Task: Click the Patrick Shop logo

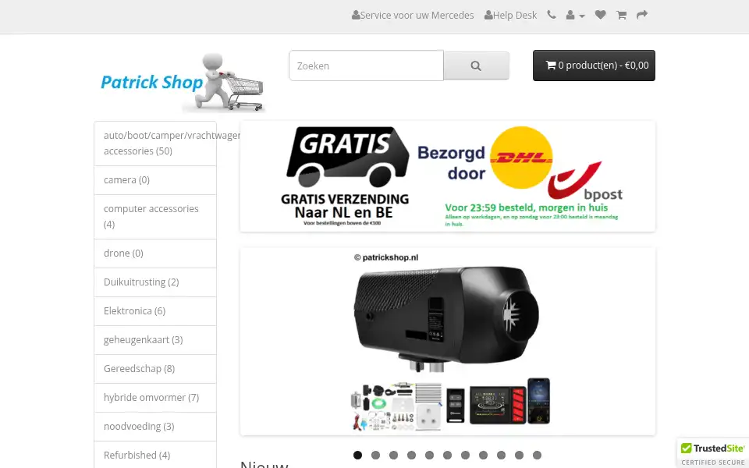Action: tap(183, 82)
